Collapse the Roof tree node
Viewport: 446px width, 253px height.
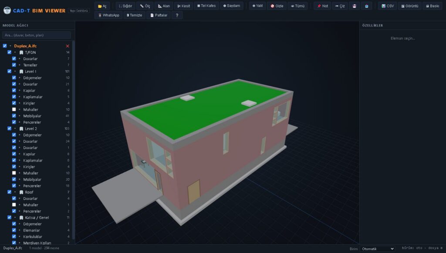coord(15,192)
